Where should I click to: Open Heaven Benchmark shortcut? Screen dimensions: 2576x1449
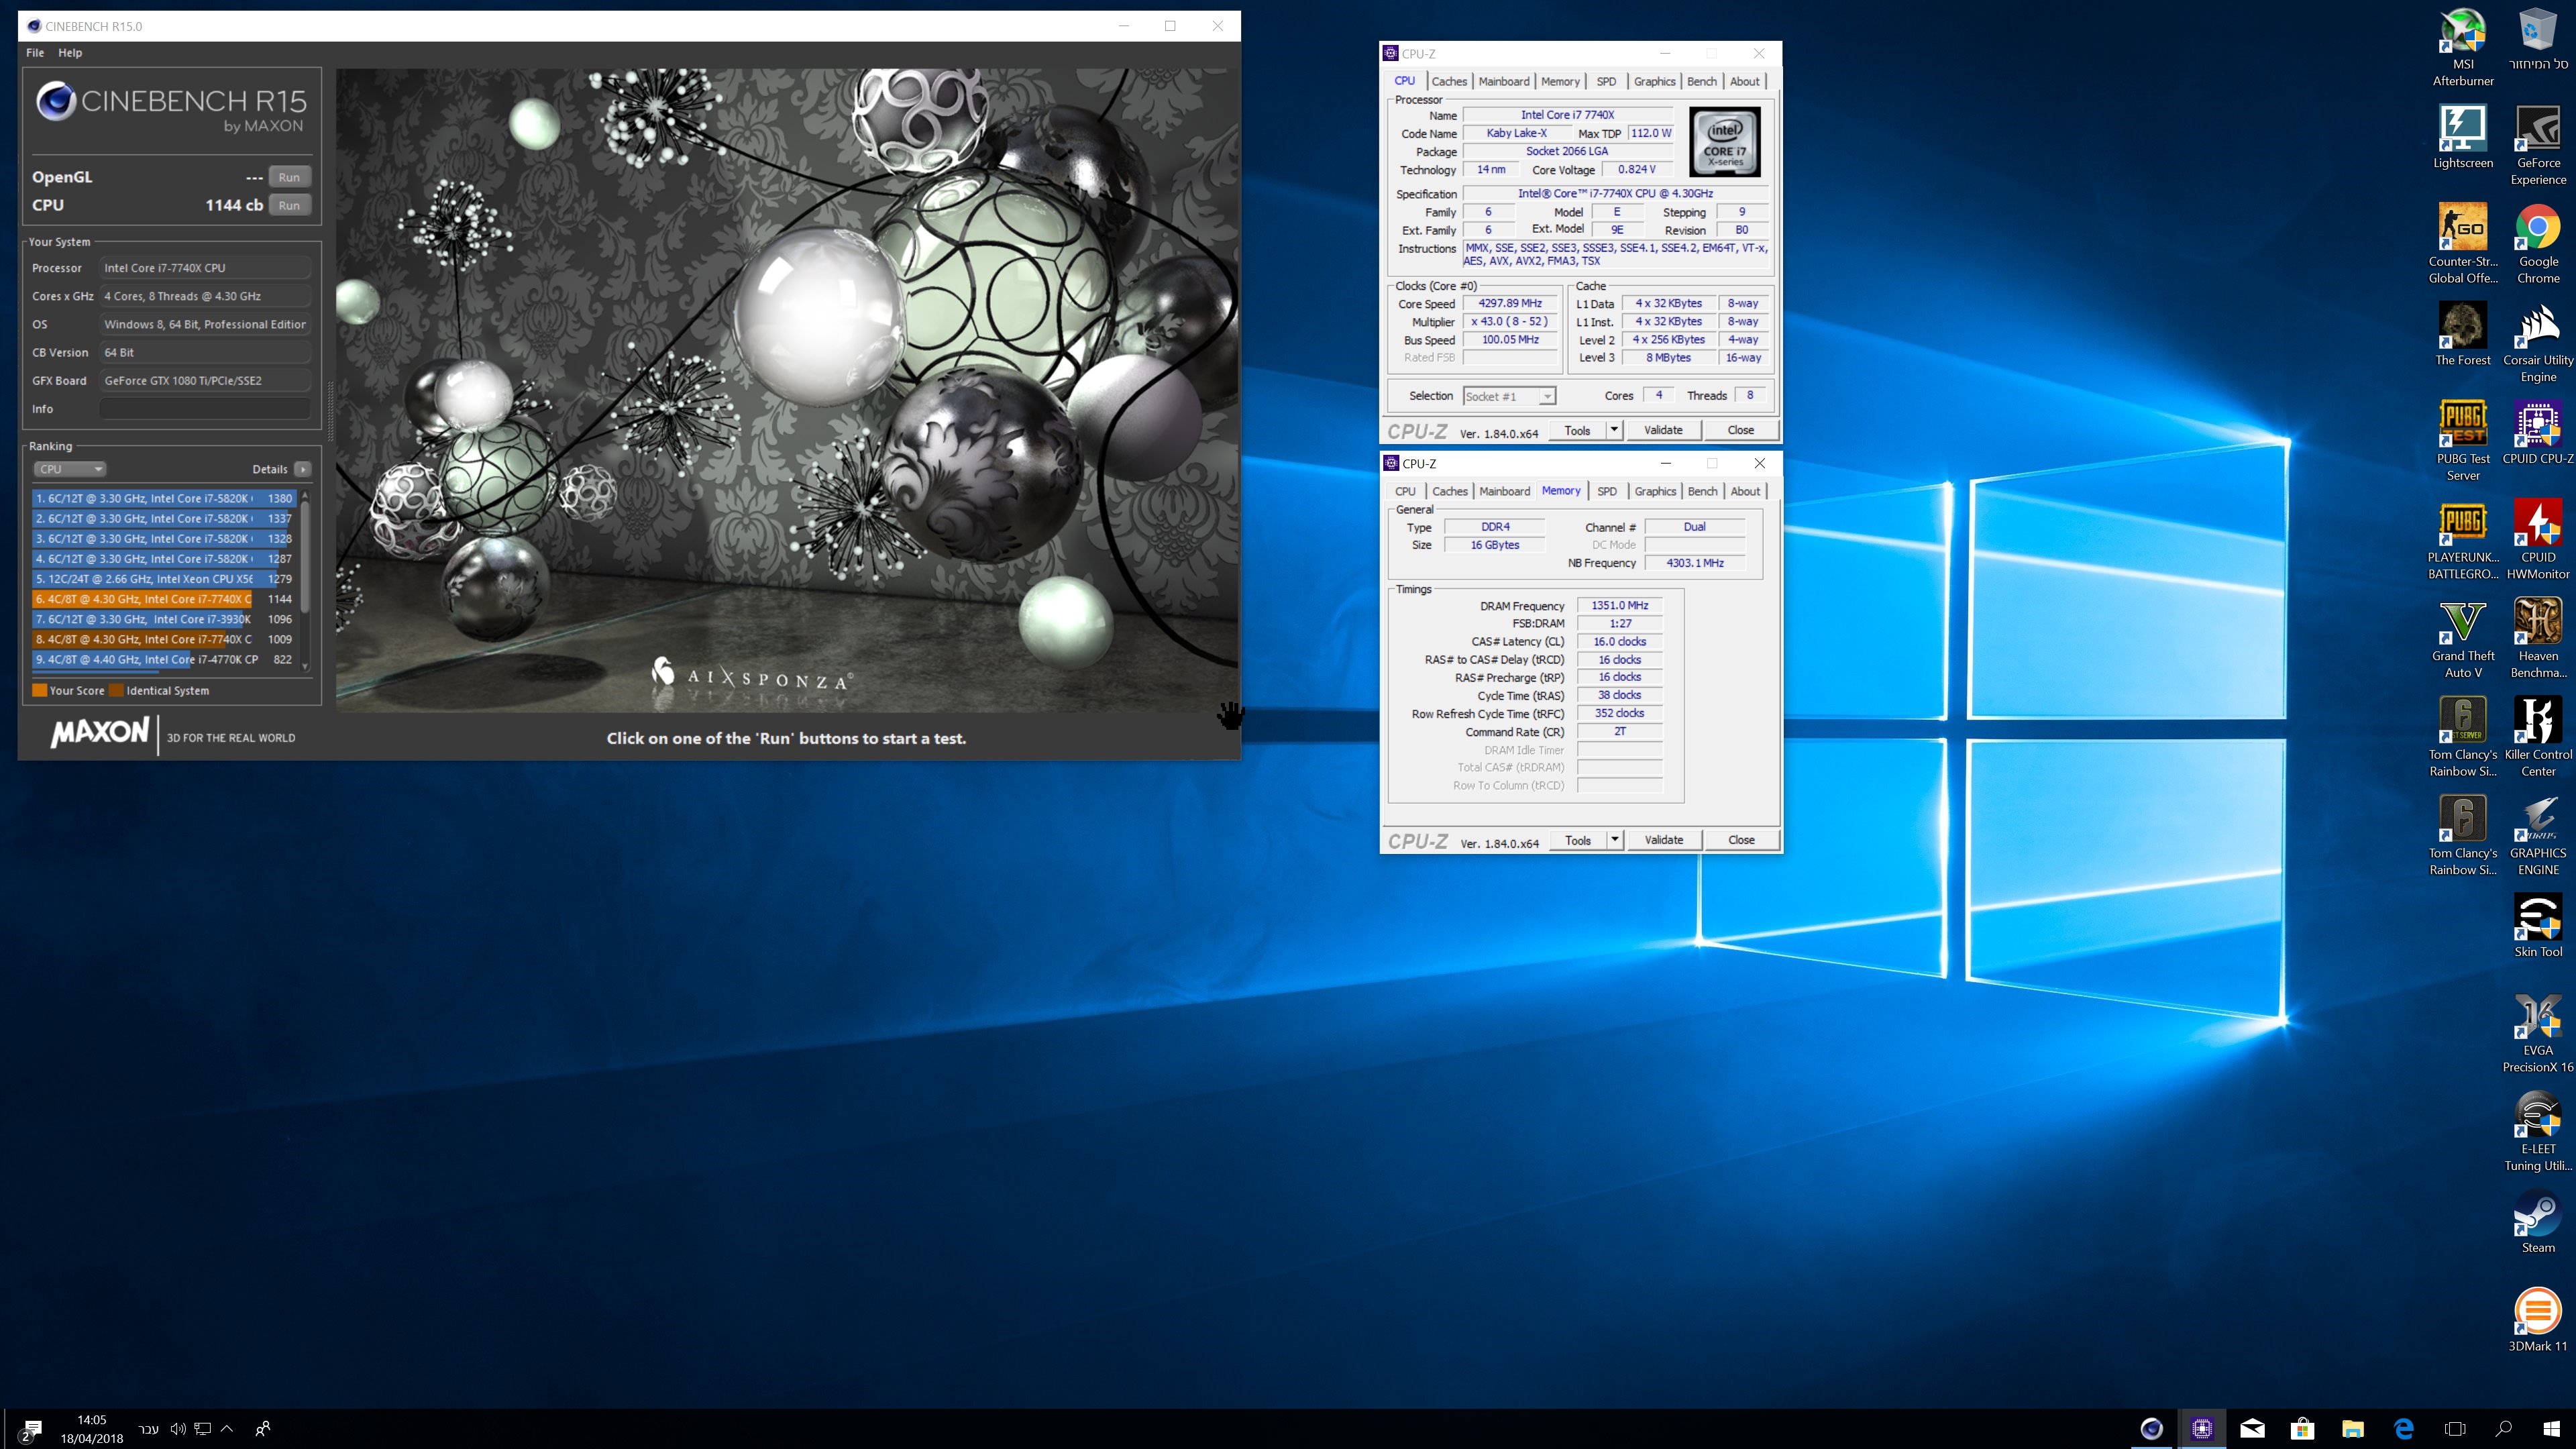2538,638
